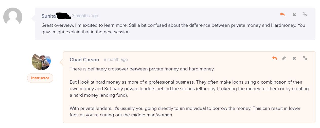320x128 pixels.
Task: Click the blacked-out surname next to Sunita
Action: tap(63, 16)
